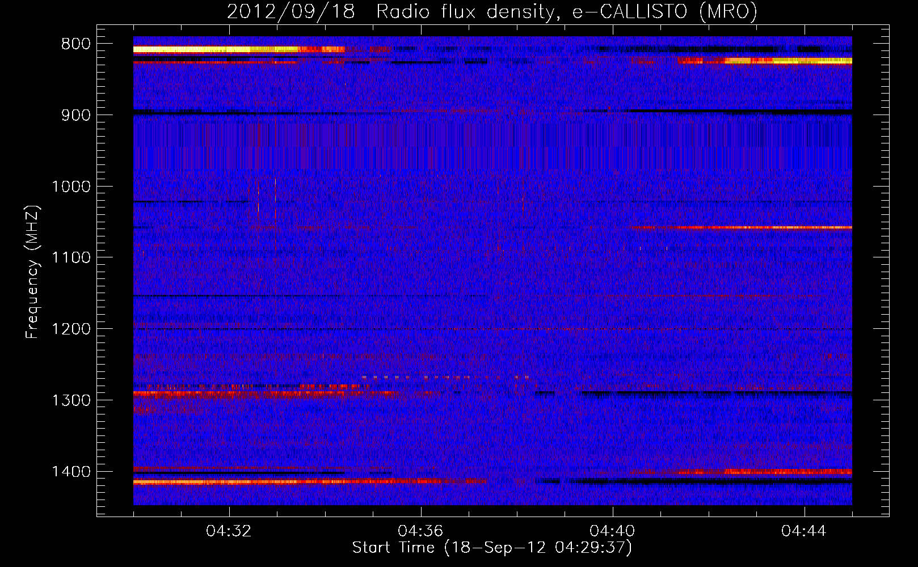Click the 1200 frequency tick label

pos(71,329)
